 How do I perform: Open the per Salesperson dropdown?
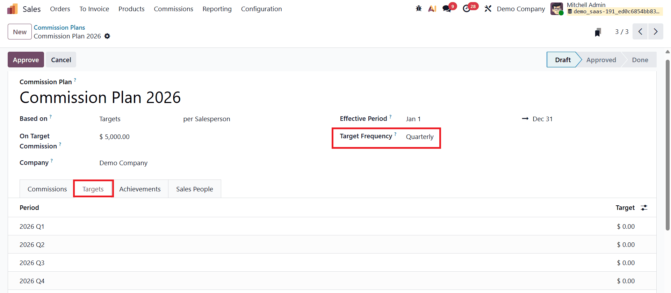(x=207, y=119)
